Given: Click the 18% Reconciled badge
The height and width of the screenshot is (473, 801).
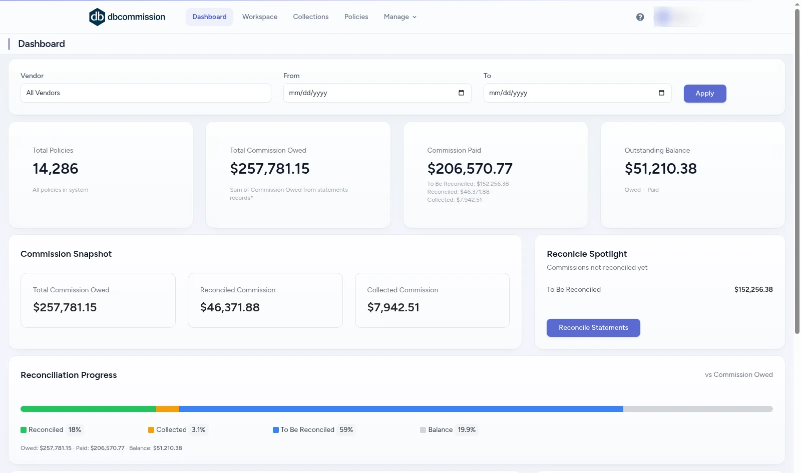Looking at the screenshot, I should click(75, 430).
